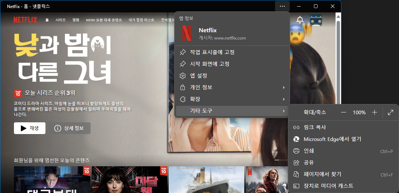The image size is (399, 193).
Task: Click the 오늘 시리즈 순위 3위 text
Action: point(50,93)
